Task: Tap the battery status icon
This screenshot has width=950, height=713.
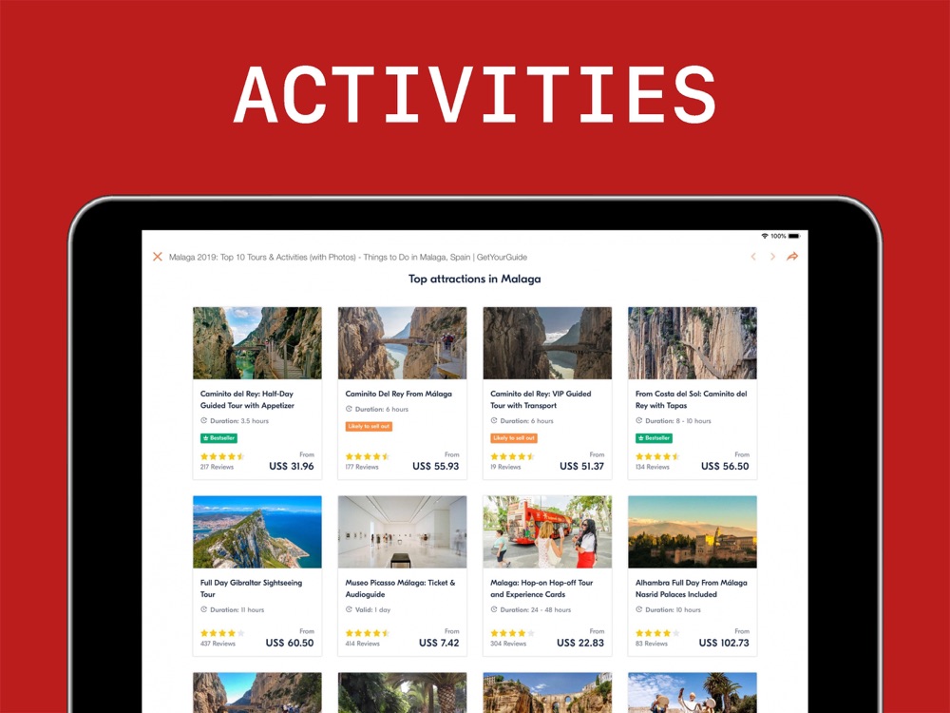Action: pyautogui.click(x=793, y=236)
